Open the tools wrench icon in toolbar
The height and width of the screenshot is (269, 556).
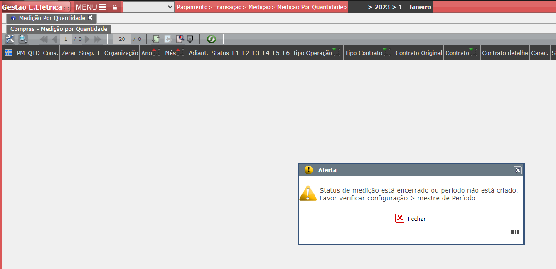tap(10, 39)
